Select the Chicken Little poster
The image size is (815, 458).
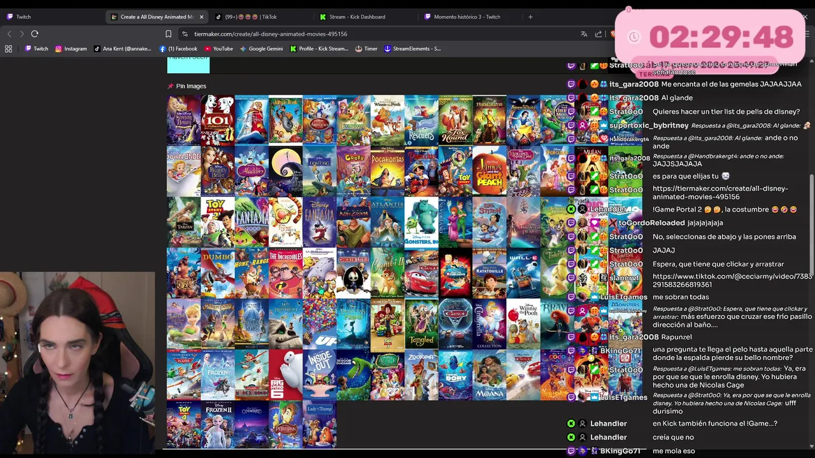(353, 273)
